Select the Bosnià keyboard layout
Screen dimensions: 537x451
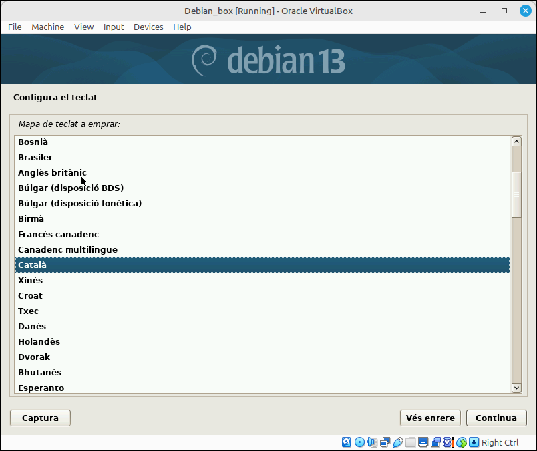coord(262,142)
